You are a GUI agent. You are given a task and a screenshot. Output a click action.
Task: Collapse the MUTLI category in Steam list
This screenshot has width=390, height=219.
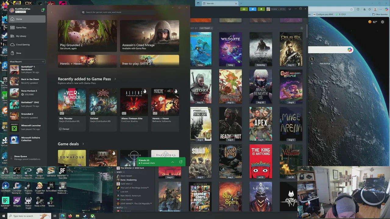pos(115,208)
